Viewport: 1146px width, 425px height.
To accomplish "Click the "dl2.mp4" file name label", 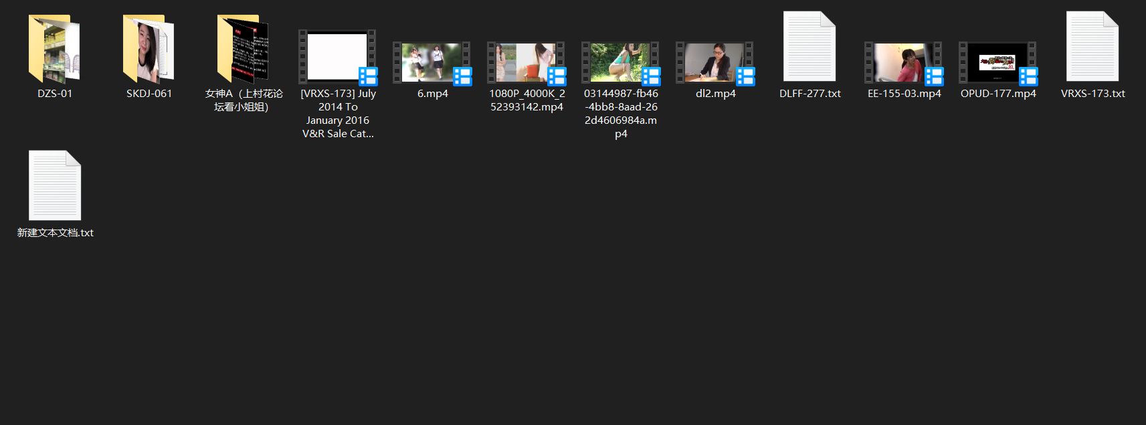I will click(x=715, y=94).
